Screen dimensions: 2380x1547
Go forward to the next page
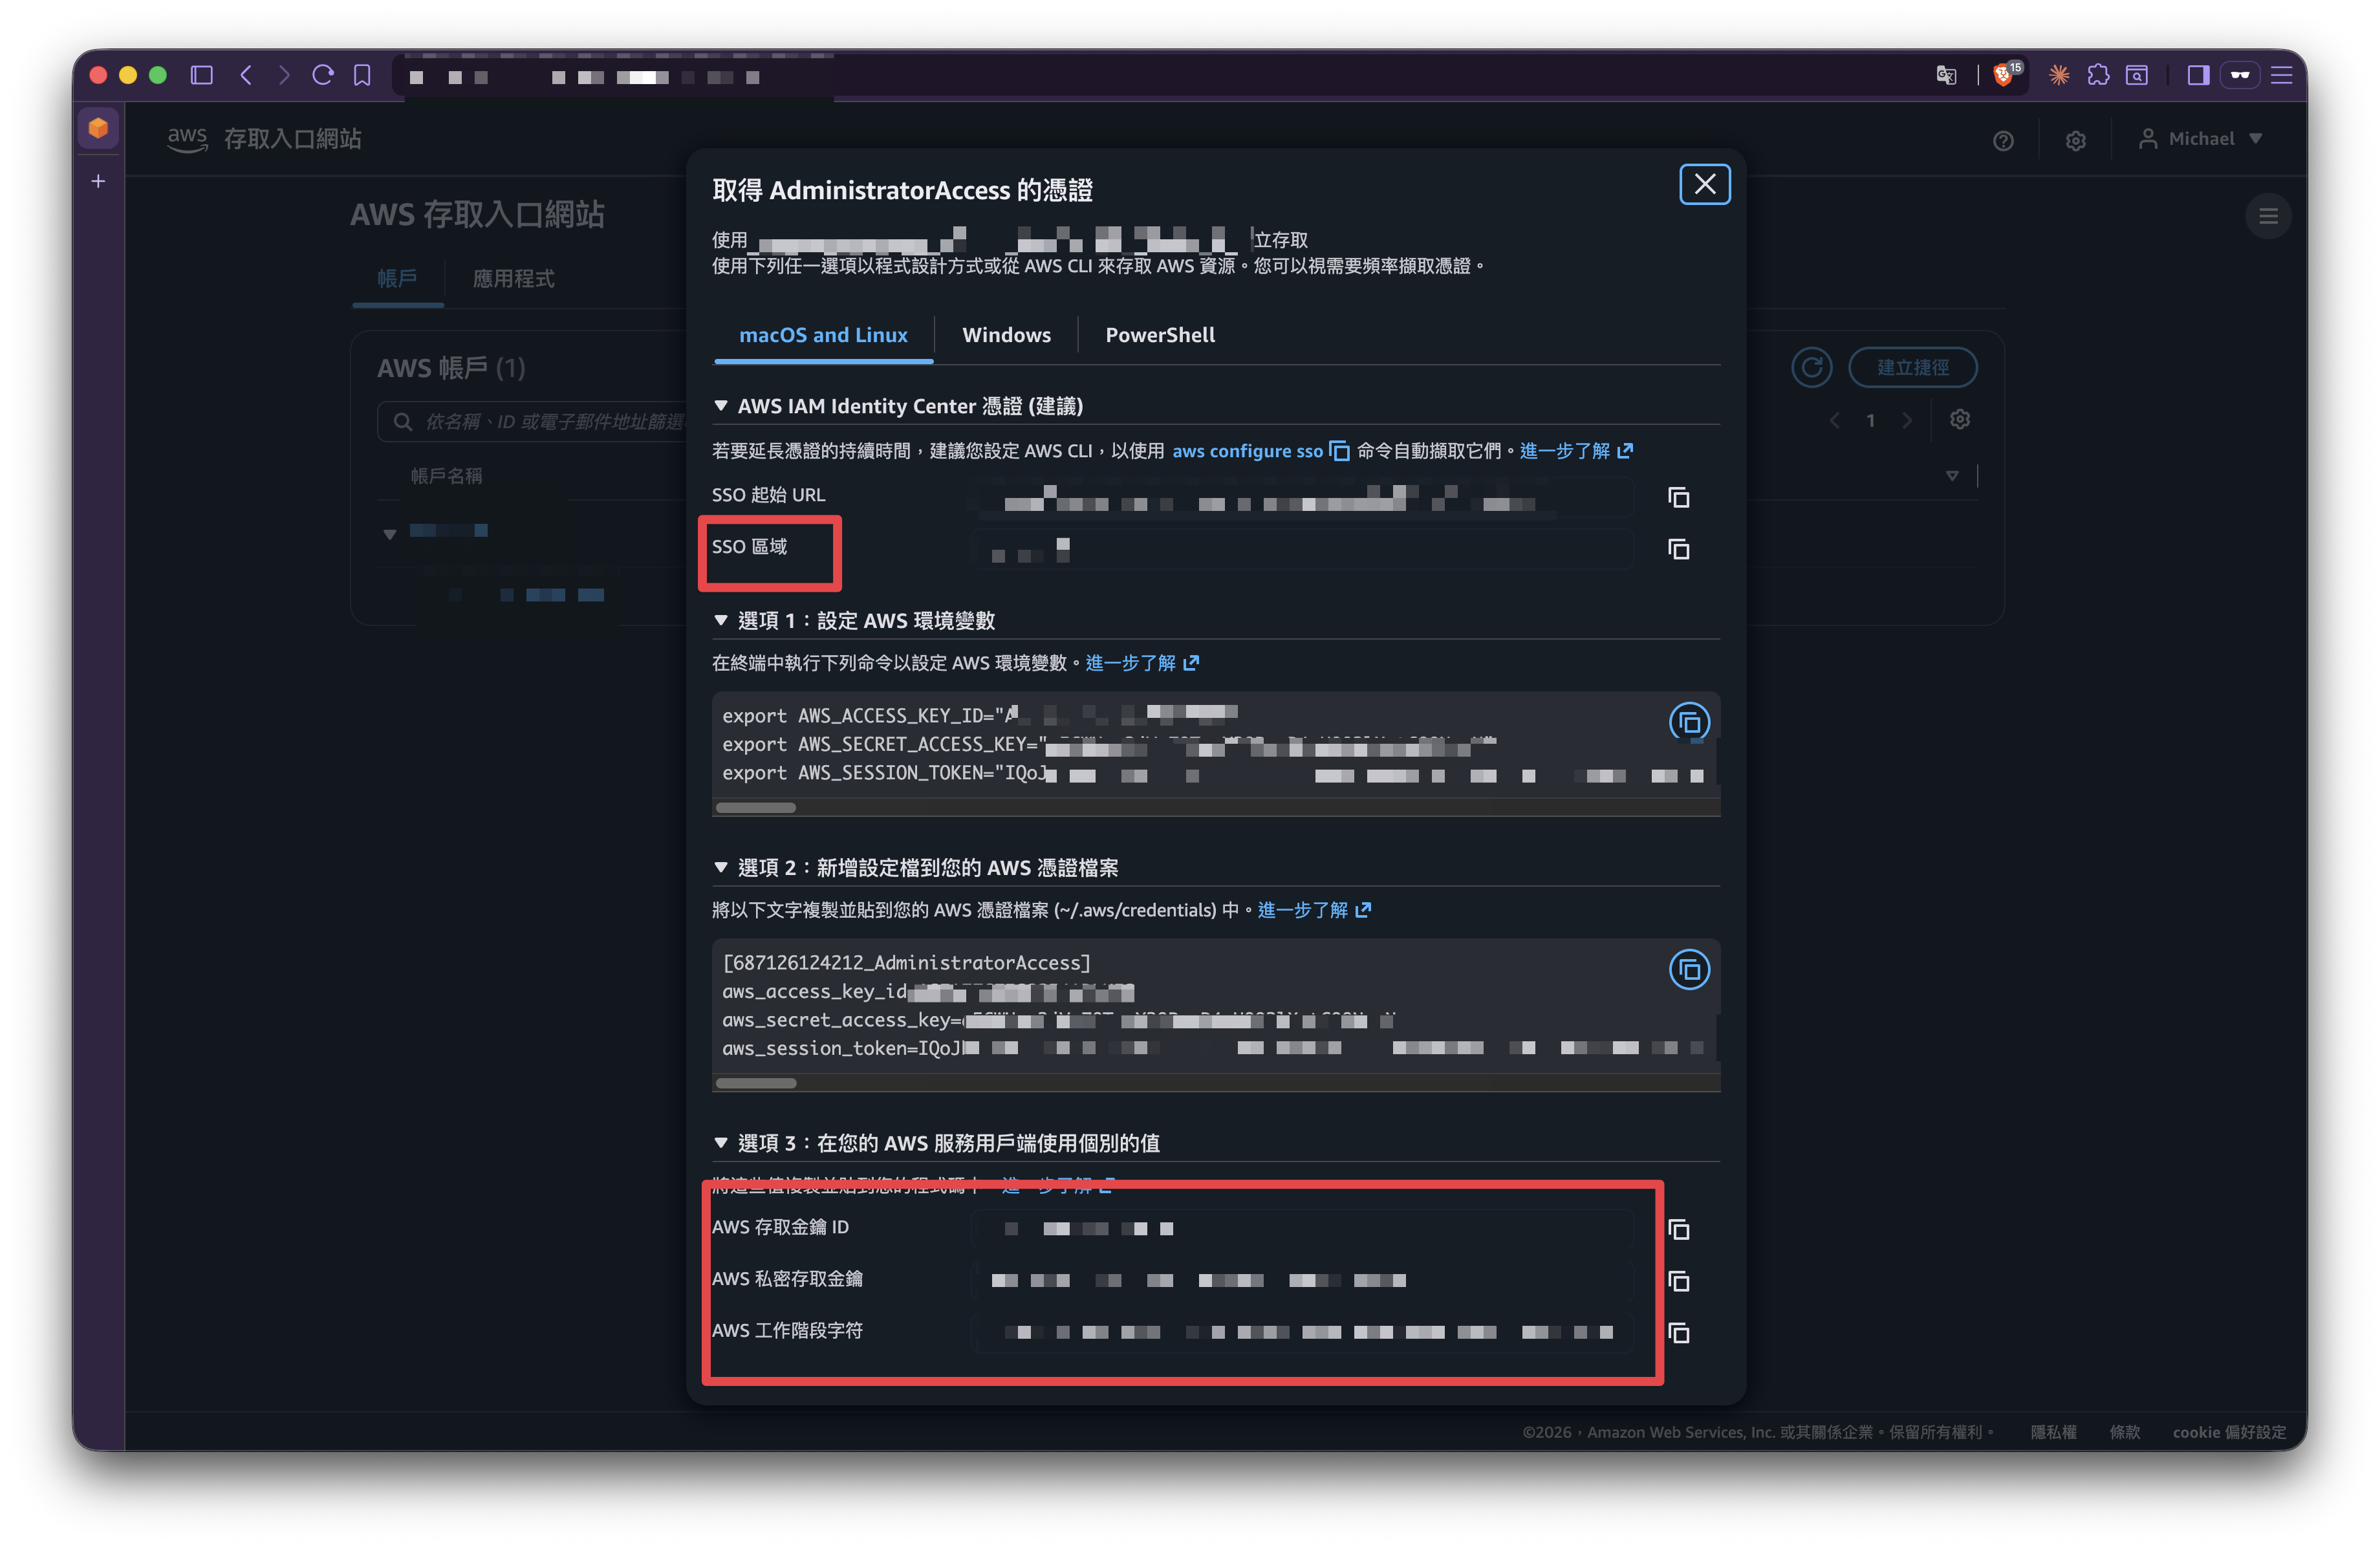[284, 75]
